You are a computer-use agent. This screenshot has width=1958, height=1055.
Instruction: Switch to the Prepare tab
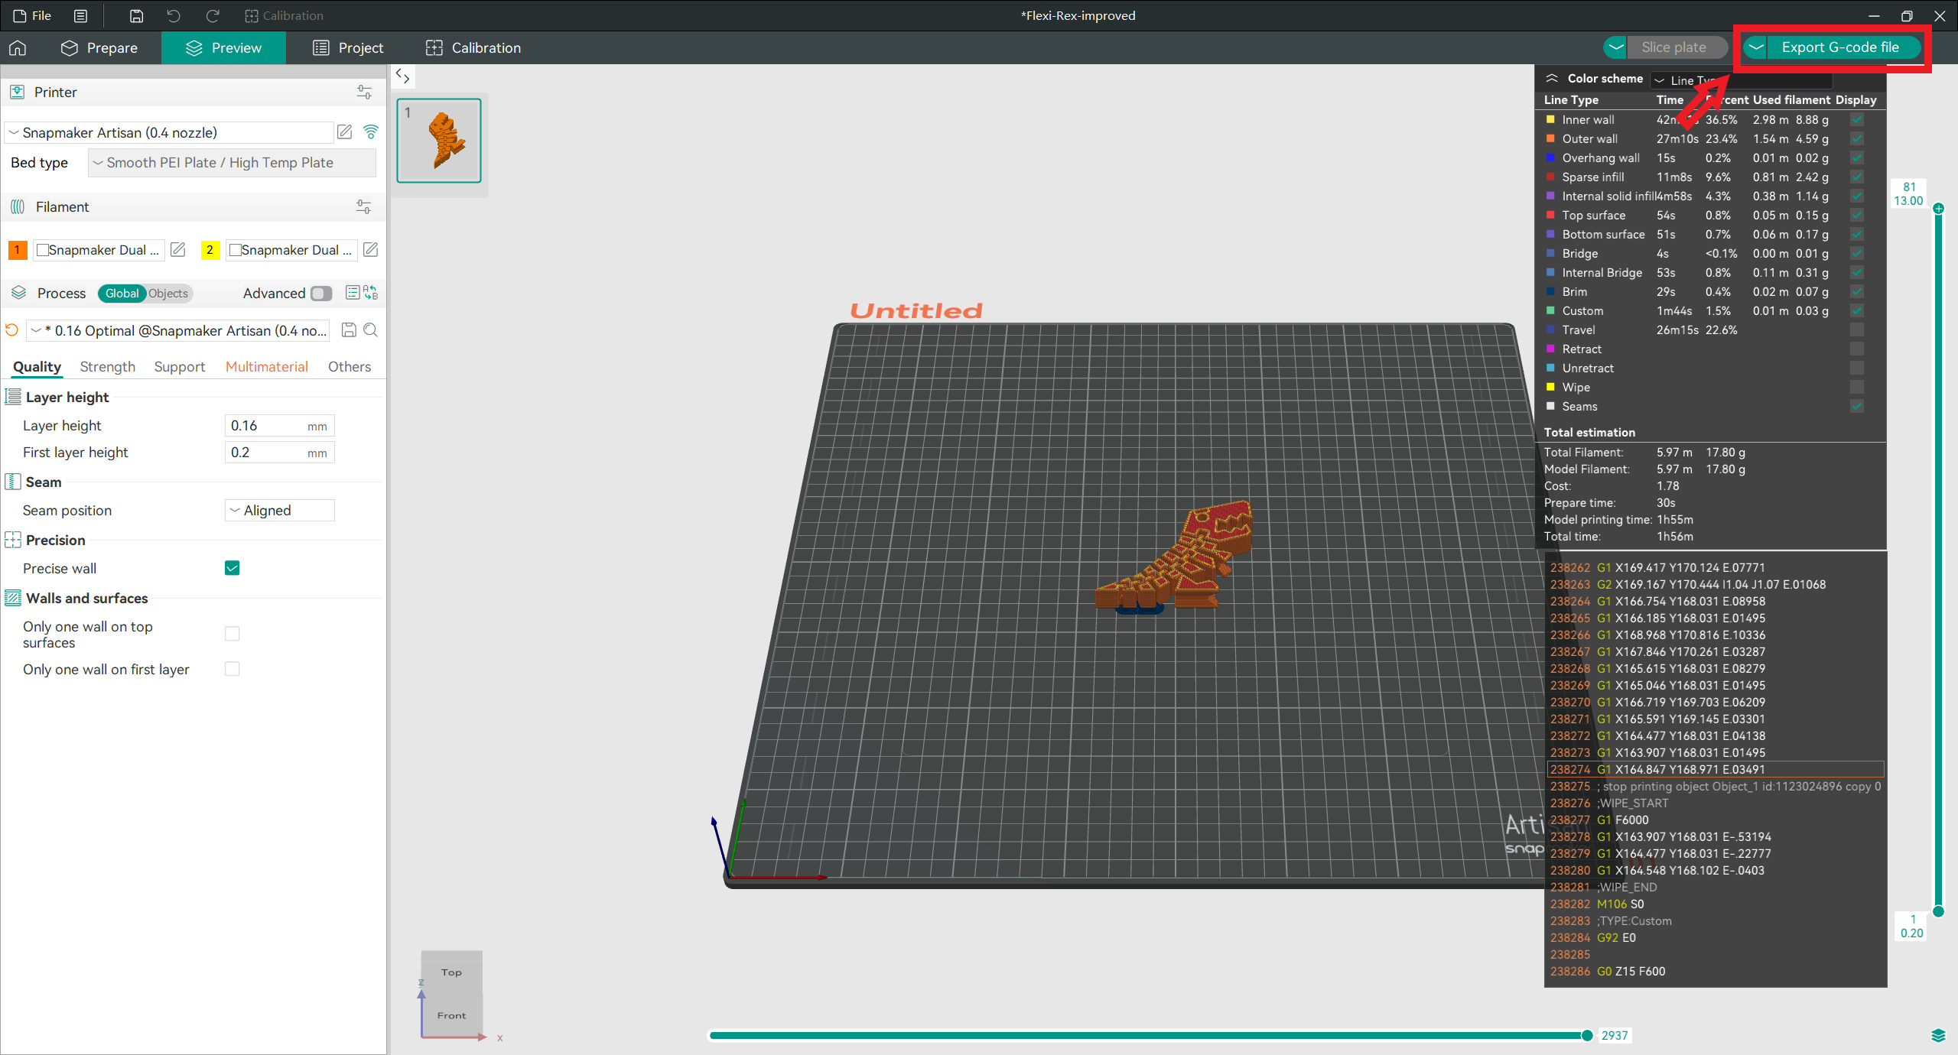[x=99, y=47]
